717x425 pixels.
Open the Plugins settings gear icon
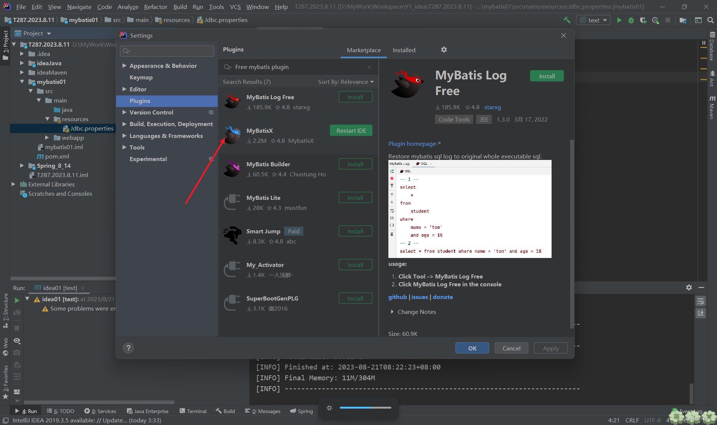[x=444, y=49]
